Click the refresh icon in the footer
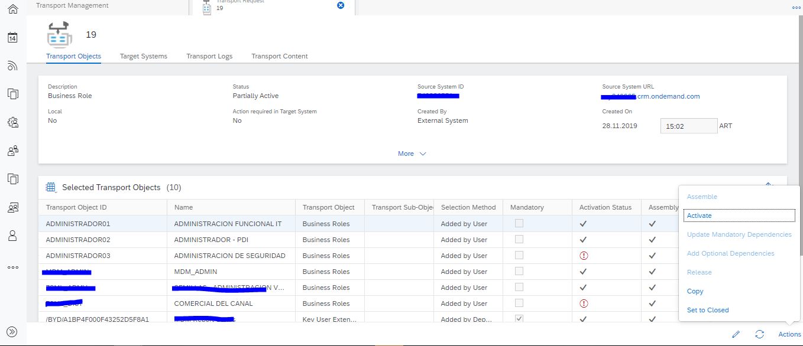Screen dimensions: 803x346 [x=760, y=334]
